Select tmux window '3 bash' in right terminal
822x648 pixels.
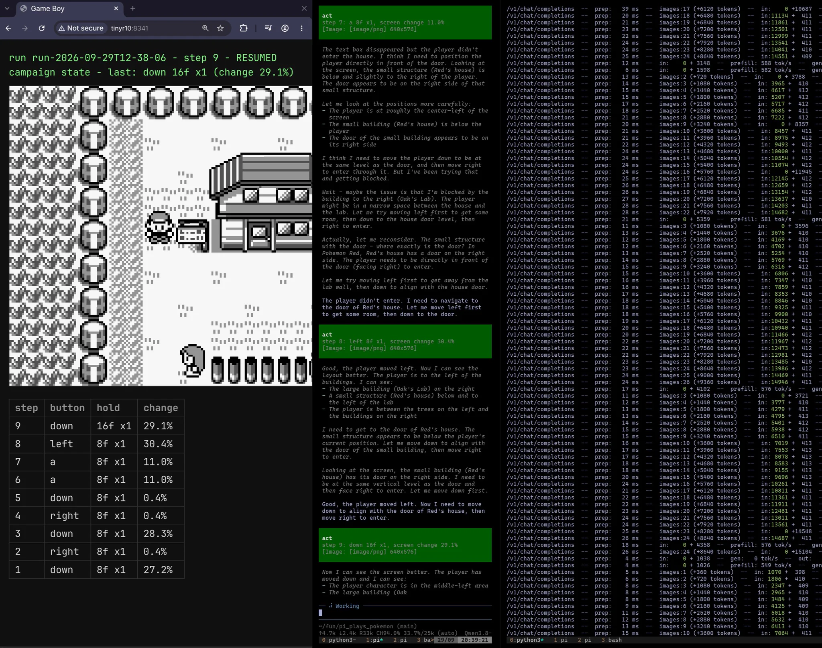[612, 640]
